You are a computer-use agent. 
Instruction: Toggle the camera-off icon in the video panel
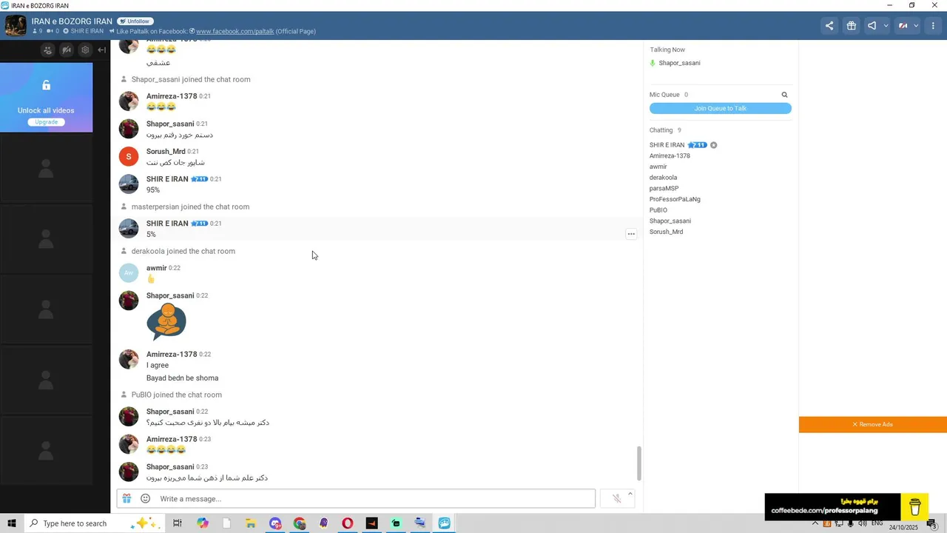tap(67, 50)
